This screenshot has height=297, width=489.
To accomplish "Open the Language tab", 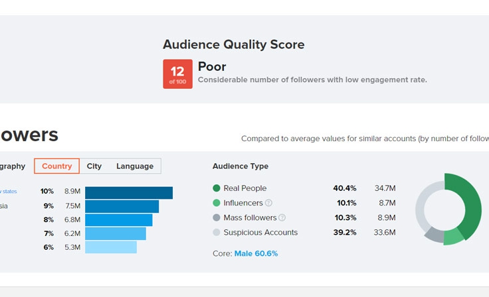I will point(135,166).
